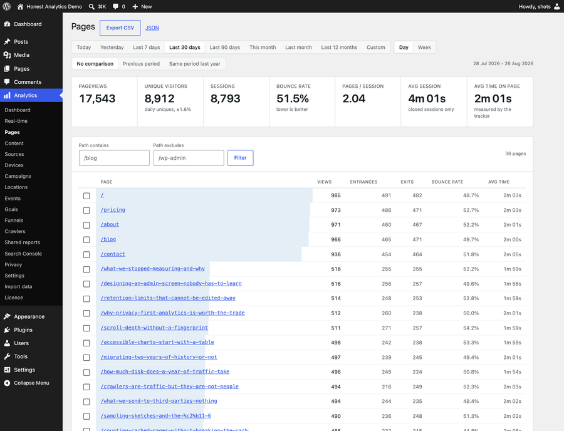Screen dimensions: 564x431
Task: Click the Pages icon in main sidebar
Action: pos(7,69)
